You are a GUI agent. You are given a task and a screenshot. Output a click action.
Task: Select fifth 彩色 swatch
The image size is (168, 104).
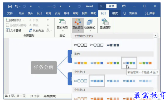tap(145, 63)
